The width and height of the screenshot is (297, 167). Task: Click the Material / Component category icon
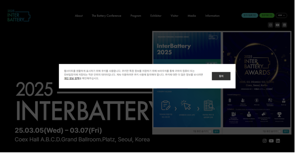[243, 100]
